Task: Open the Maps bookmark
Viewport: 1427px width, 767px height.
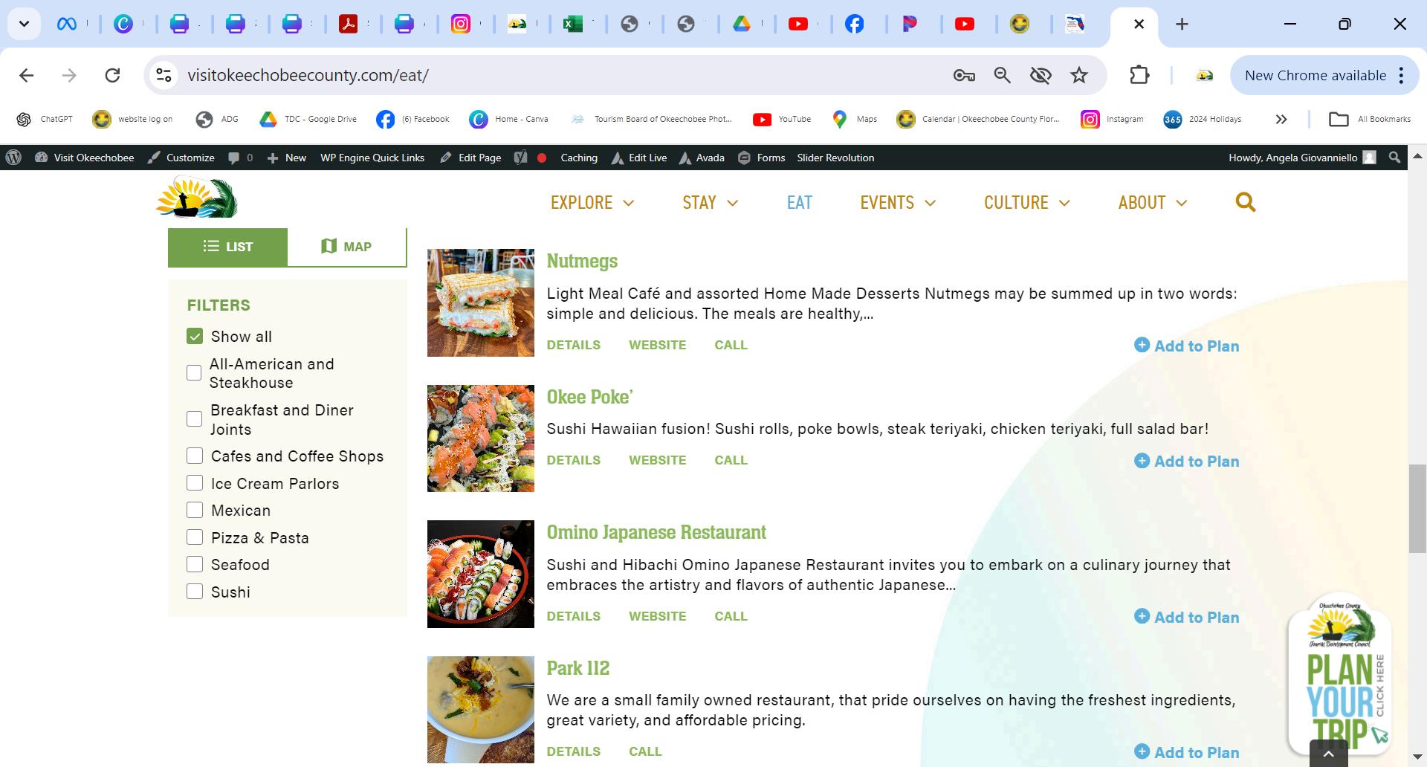Action: tap(855, 119)
